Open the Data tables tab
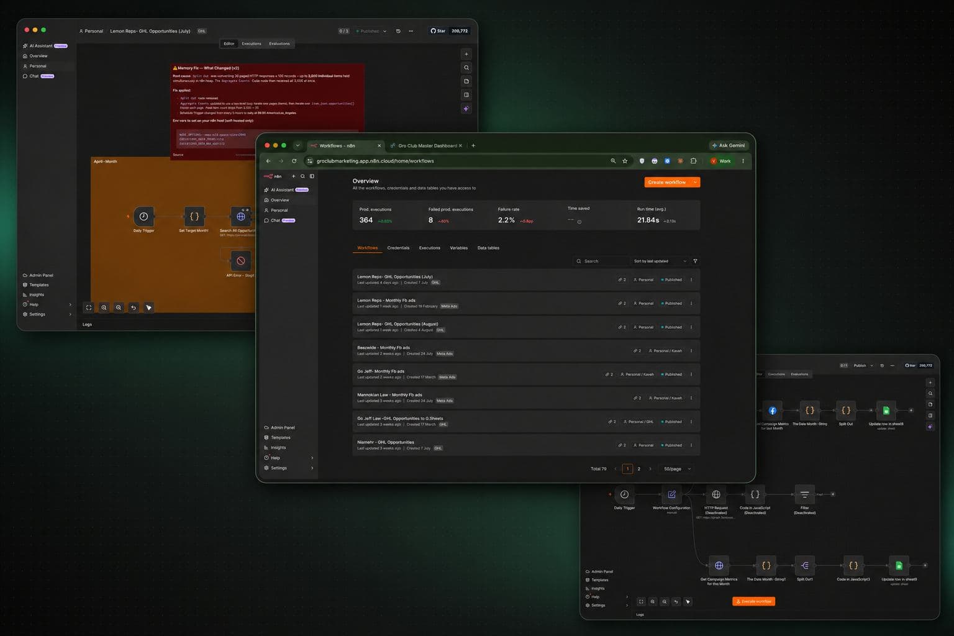The image size is (954, 636). (x=488, y=248)
